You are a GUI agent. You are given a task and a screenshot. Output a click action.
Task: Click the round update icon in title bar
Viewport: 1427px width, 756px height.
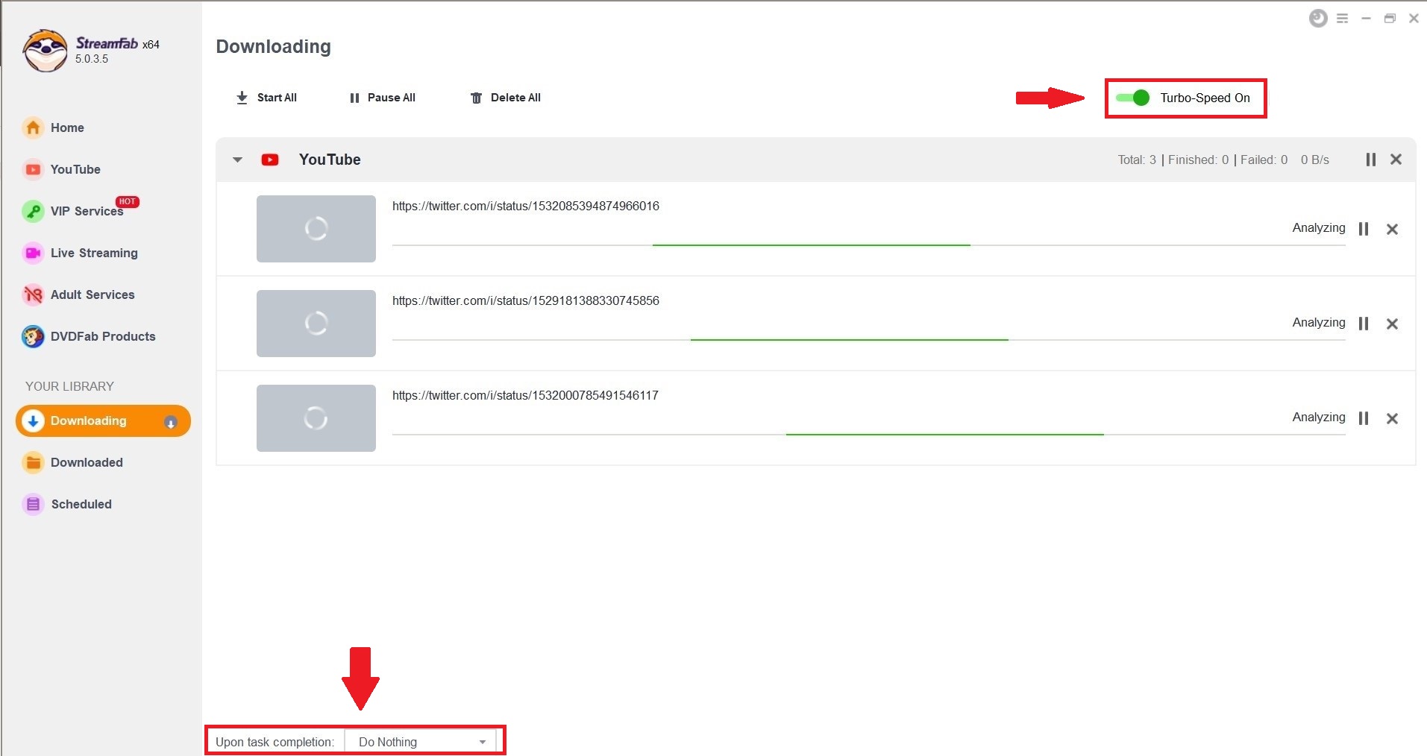tap(1318, 19)
